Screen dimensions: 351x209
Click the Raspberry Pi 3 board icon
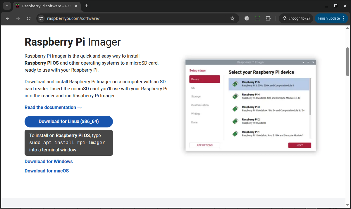tap(235, 109)
